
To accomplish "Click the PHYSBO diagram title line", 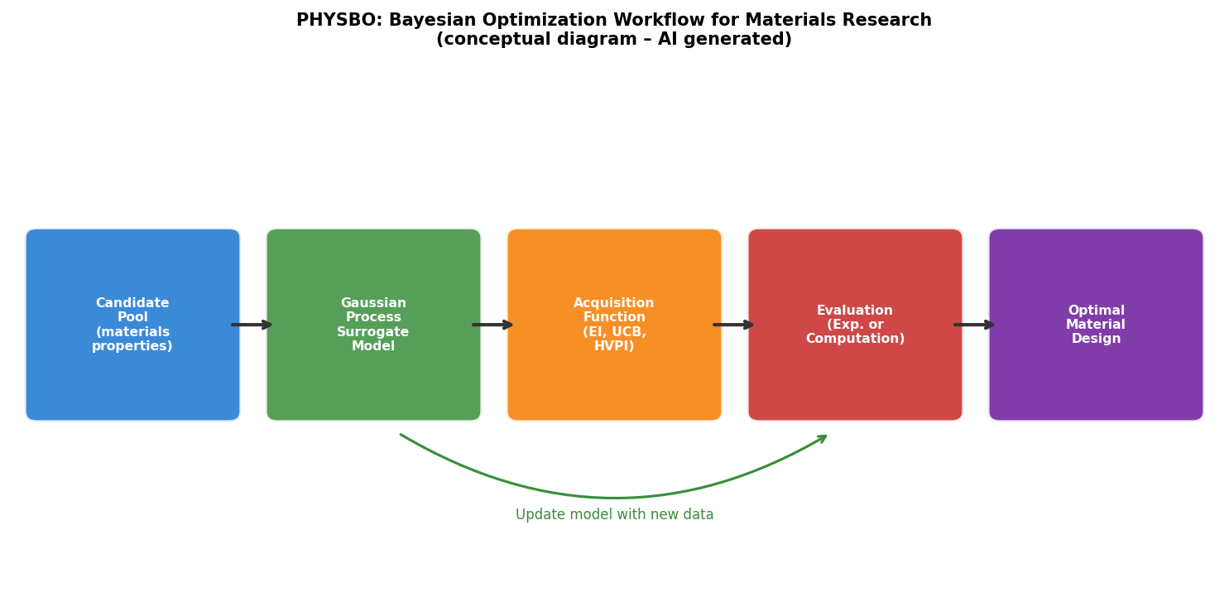I will pos(614,20).
